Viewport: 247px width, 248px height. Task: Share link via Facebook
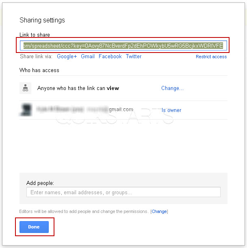pyautogui.click(x=110, y=56)
